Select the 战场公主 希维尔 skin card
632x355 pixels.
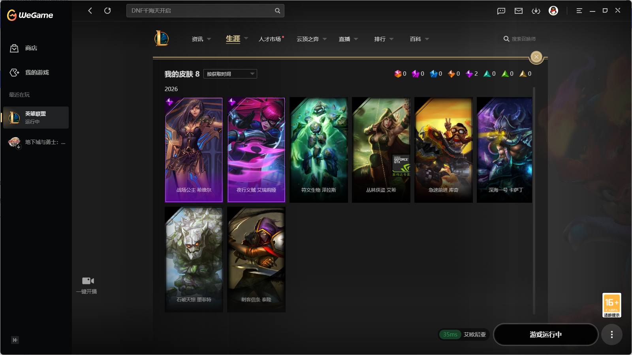[194, 150]
